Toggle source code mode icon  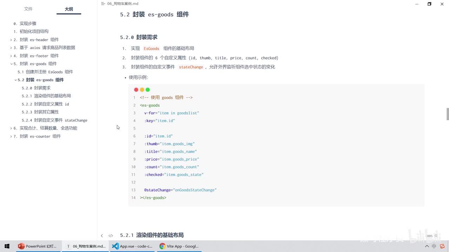[110, 236]
